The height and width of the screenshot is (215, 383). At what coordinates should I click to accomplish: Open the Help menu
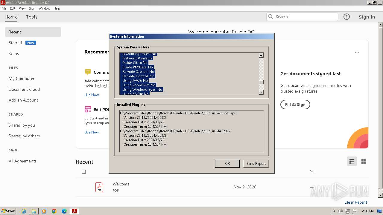pos(57,8)
